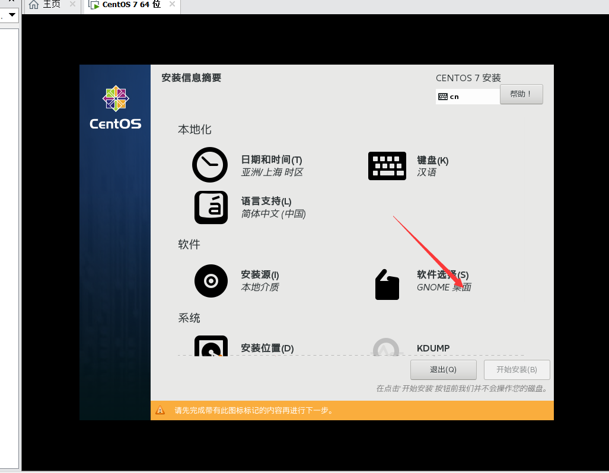The width and height of the screenshot is (609, 473).
Task: Click the disk operation notice under buttons
Action: click(462, 388)
